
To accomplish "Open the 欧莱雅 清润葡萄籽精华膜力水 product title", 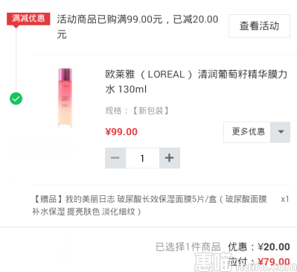I will tap(197, 81).
